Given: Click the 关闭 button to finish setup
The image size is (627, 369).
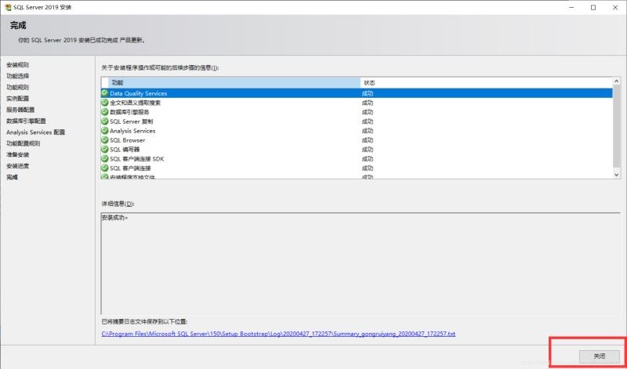Looking at the screenshot, I should click(x=599, y=356).
